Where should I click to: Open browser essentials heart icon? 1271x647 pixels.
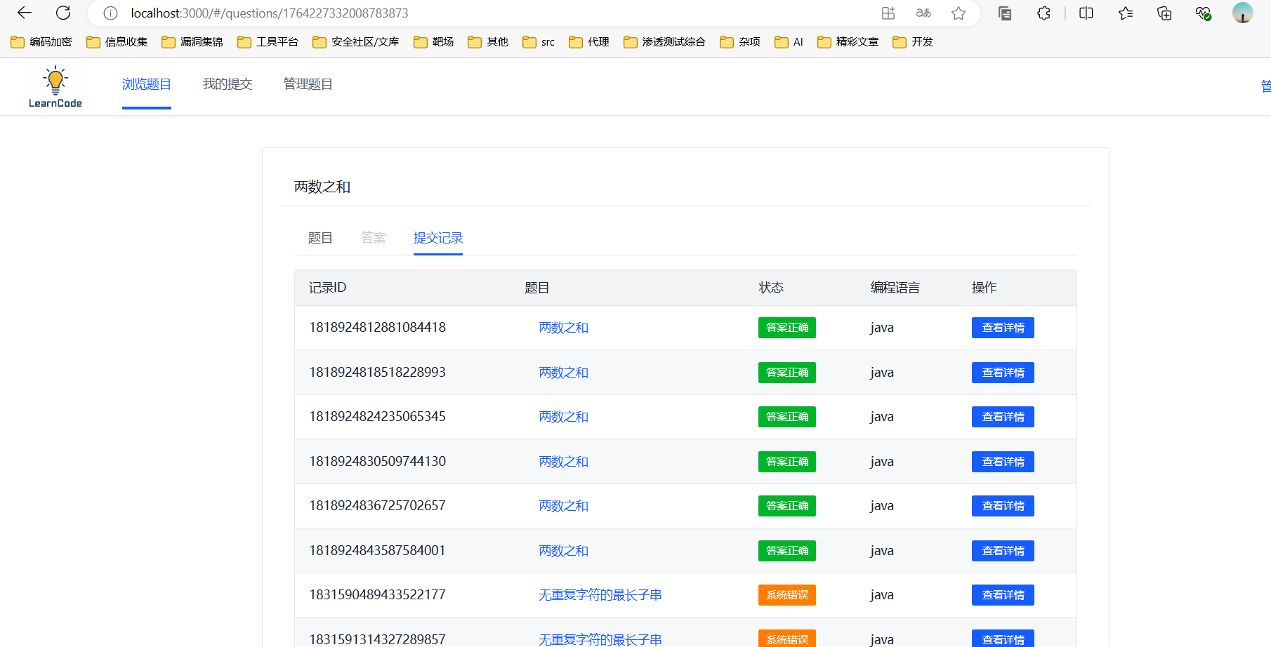(1204, 13)
